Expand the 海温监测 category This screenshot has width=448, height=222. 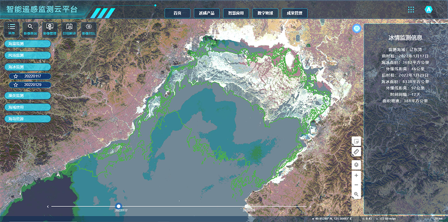[x=27, y=44]
